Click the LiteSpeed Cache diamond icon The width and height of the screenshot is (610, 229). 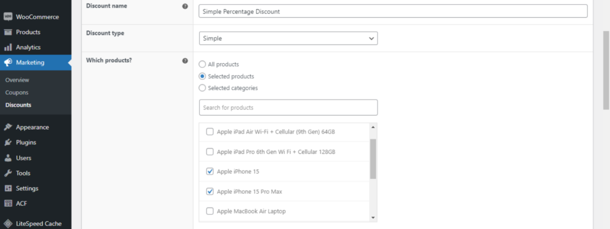point(8,224)
